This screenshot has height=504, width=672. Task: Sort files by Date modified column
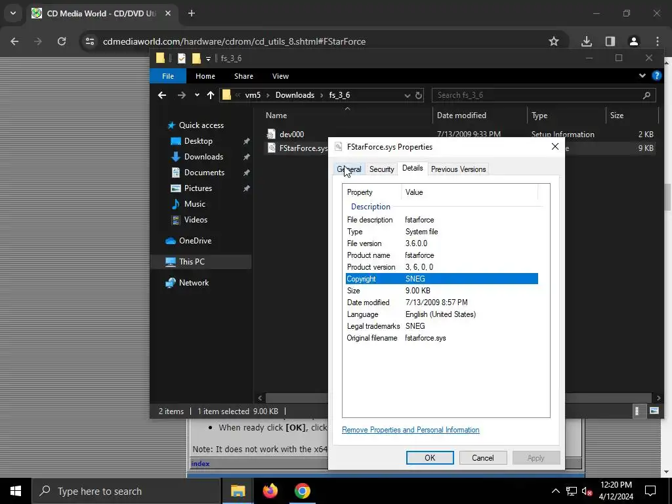coord(461,115)
